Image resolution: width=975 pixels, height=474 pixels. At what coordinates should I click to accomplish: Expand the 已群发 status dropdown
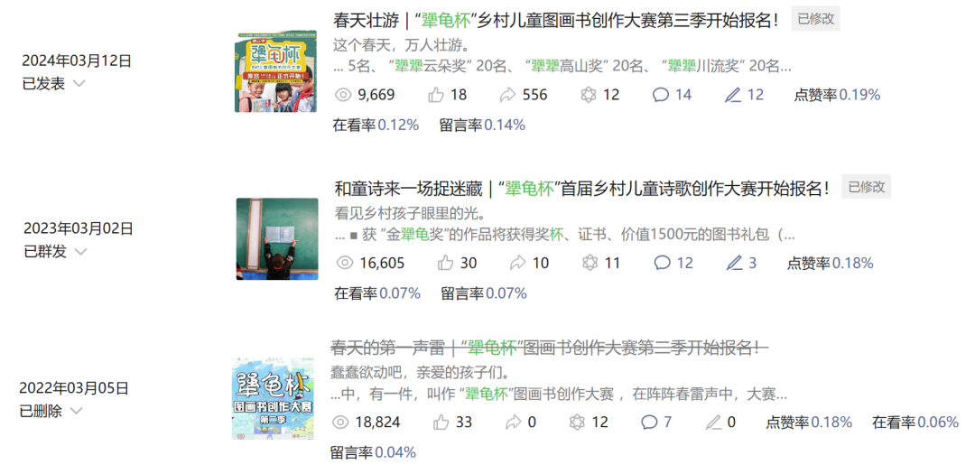(x=80, y=251)
